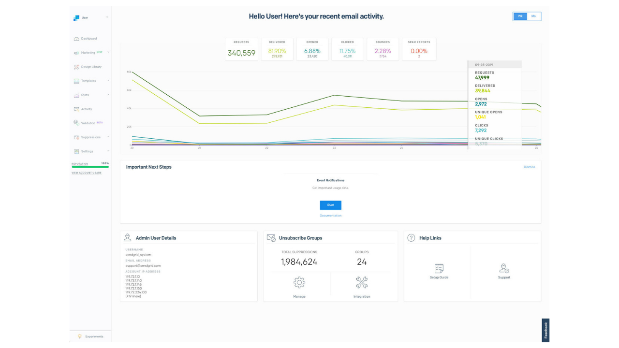Click the Support person icon
Screen dimensions: 619x348
504,268
